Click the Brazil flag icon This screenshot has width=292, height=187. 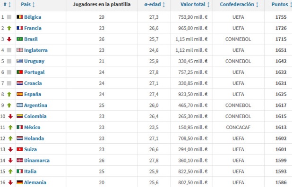coord(20,39)
